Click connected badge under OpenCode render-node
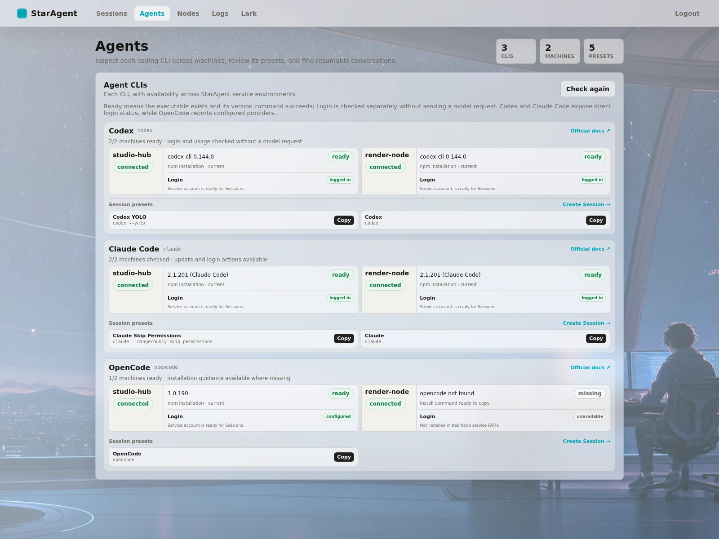Image resolution: width=719 pixels, height=539 pixels. [385, 404]
